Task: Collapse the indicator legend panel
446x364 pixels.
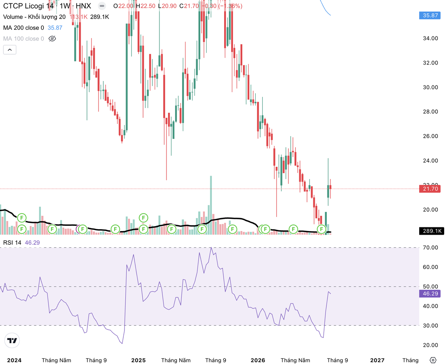Action: tap(10, 50)
